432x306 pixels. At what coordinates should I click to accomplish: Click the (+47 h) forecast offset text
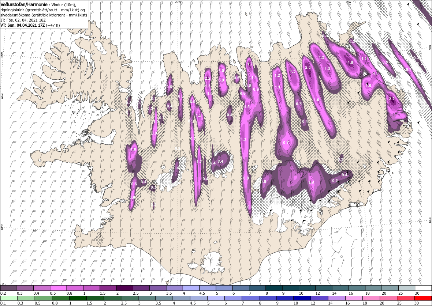[53, 25]
